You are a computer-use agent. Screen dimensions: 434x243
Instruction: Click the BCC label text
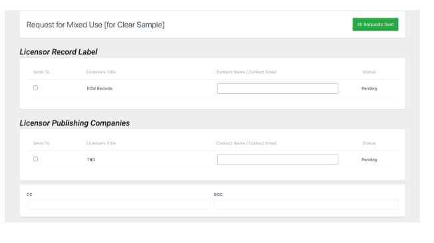coord(218,194)
